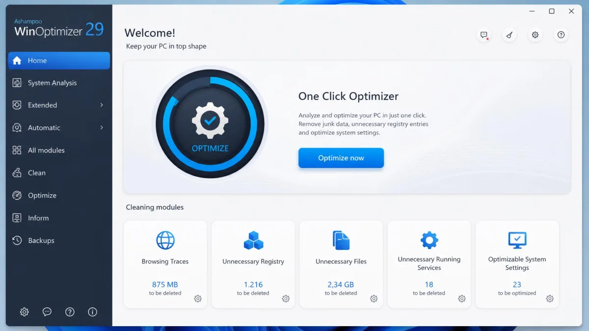Click the Unnecessary Registry cubes icon
The image size is (589, 331).
253,240
